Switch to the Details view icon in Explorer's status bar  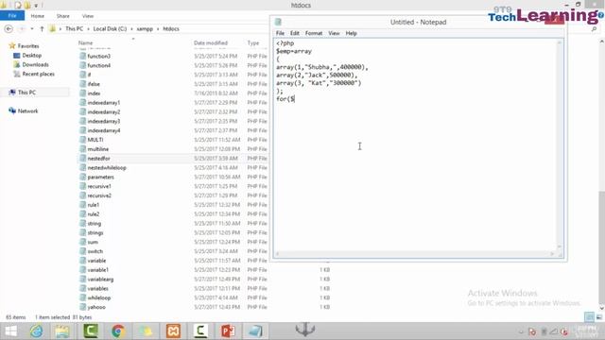coord(589,317)
